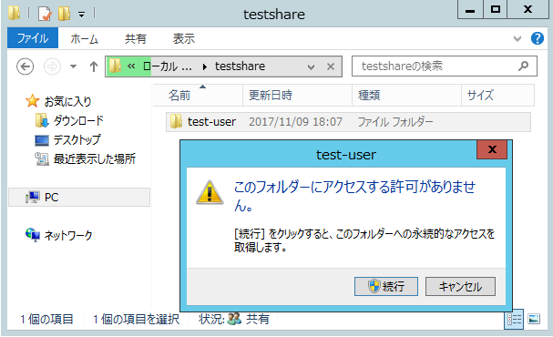Viewport: 553px width, 337px height.
Task: Switch to large icons view button
Action: (534, 319)
